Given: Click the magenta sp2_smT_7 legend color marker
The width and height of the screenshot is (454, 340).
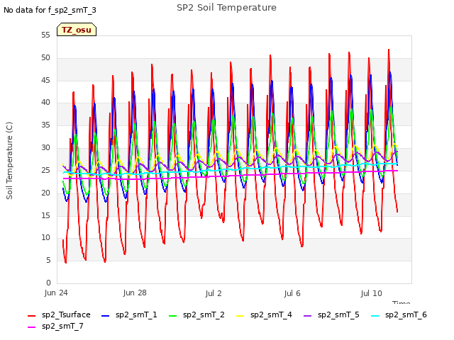Looking at the screenshot, I should click(x=31, y=327).
